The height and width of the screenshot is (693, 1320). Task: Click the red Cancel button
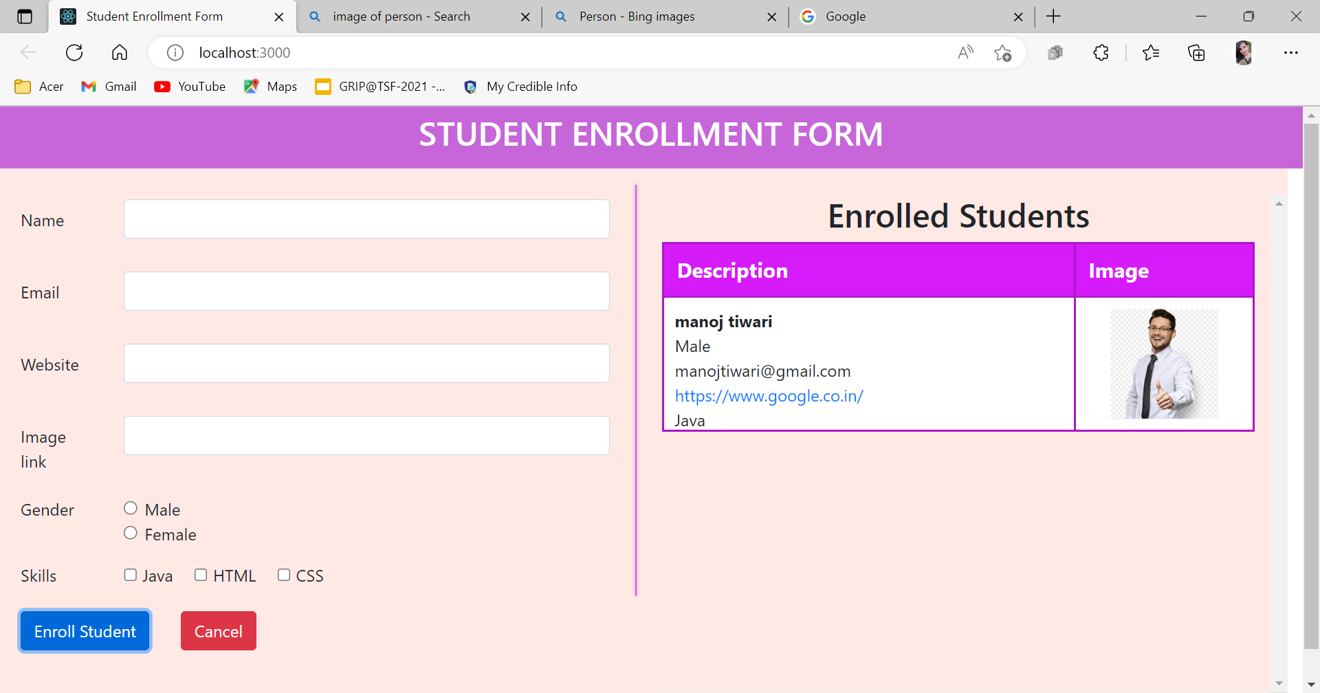click(x=219, y=631)
